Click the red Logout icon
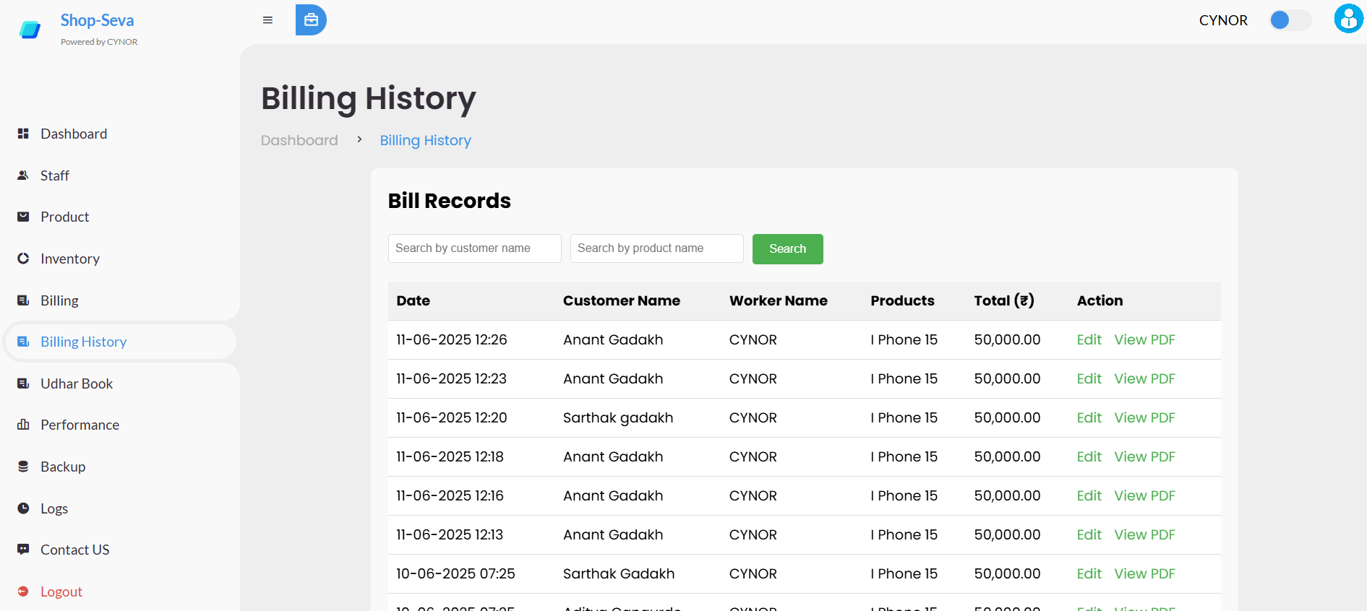This screenshot has height=611, width=1367. coord(23,591)
